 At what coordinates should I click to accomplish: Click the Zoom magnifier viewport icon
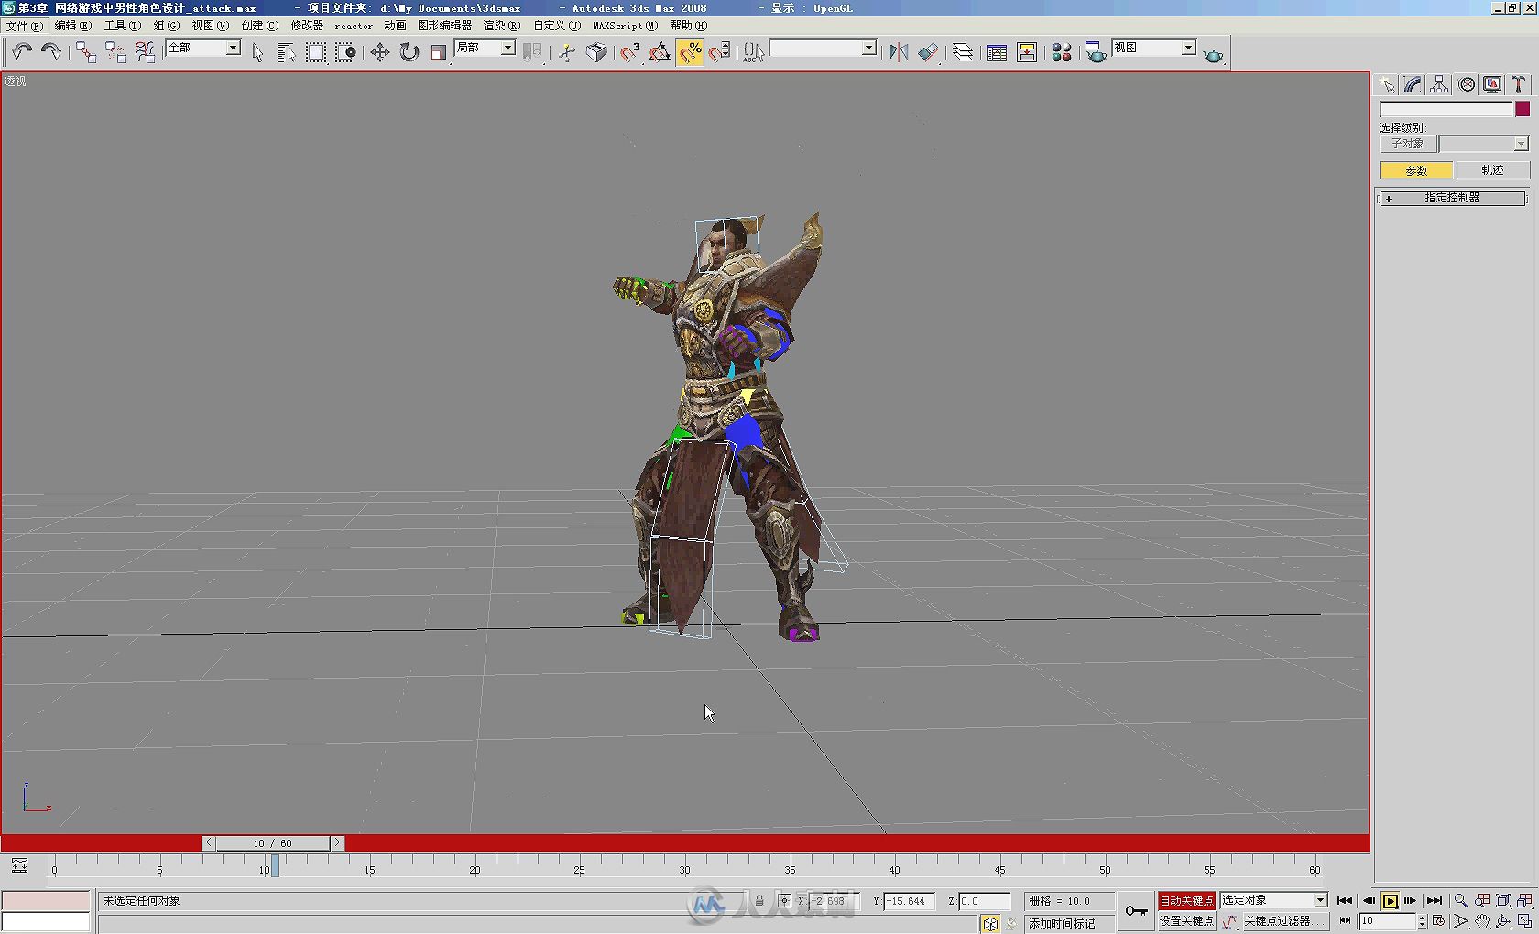click(1460, 900)
